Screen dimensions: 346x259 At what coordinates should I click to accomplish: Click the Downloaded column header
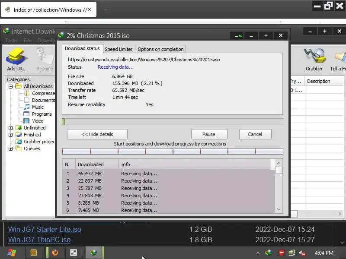97,164
